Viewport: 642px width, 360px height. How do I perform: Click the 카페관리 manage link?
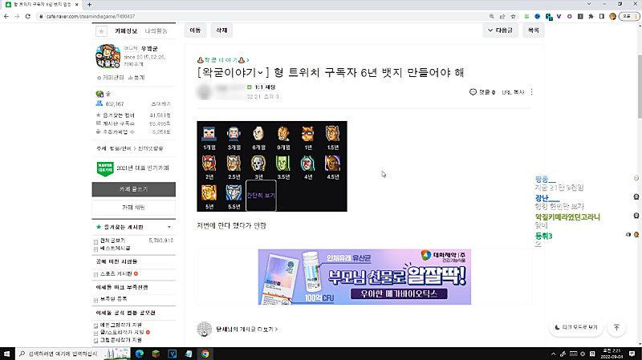tap(110, 77)
